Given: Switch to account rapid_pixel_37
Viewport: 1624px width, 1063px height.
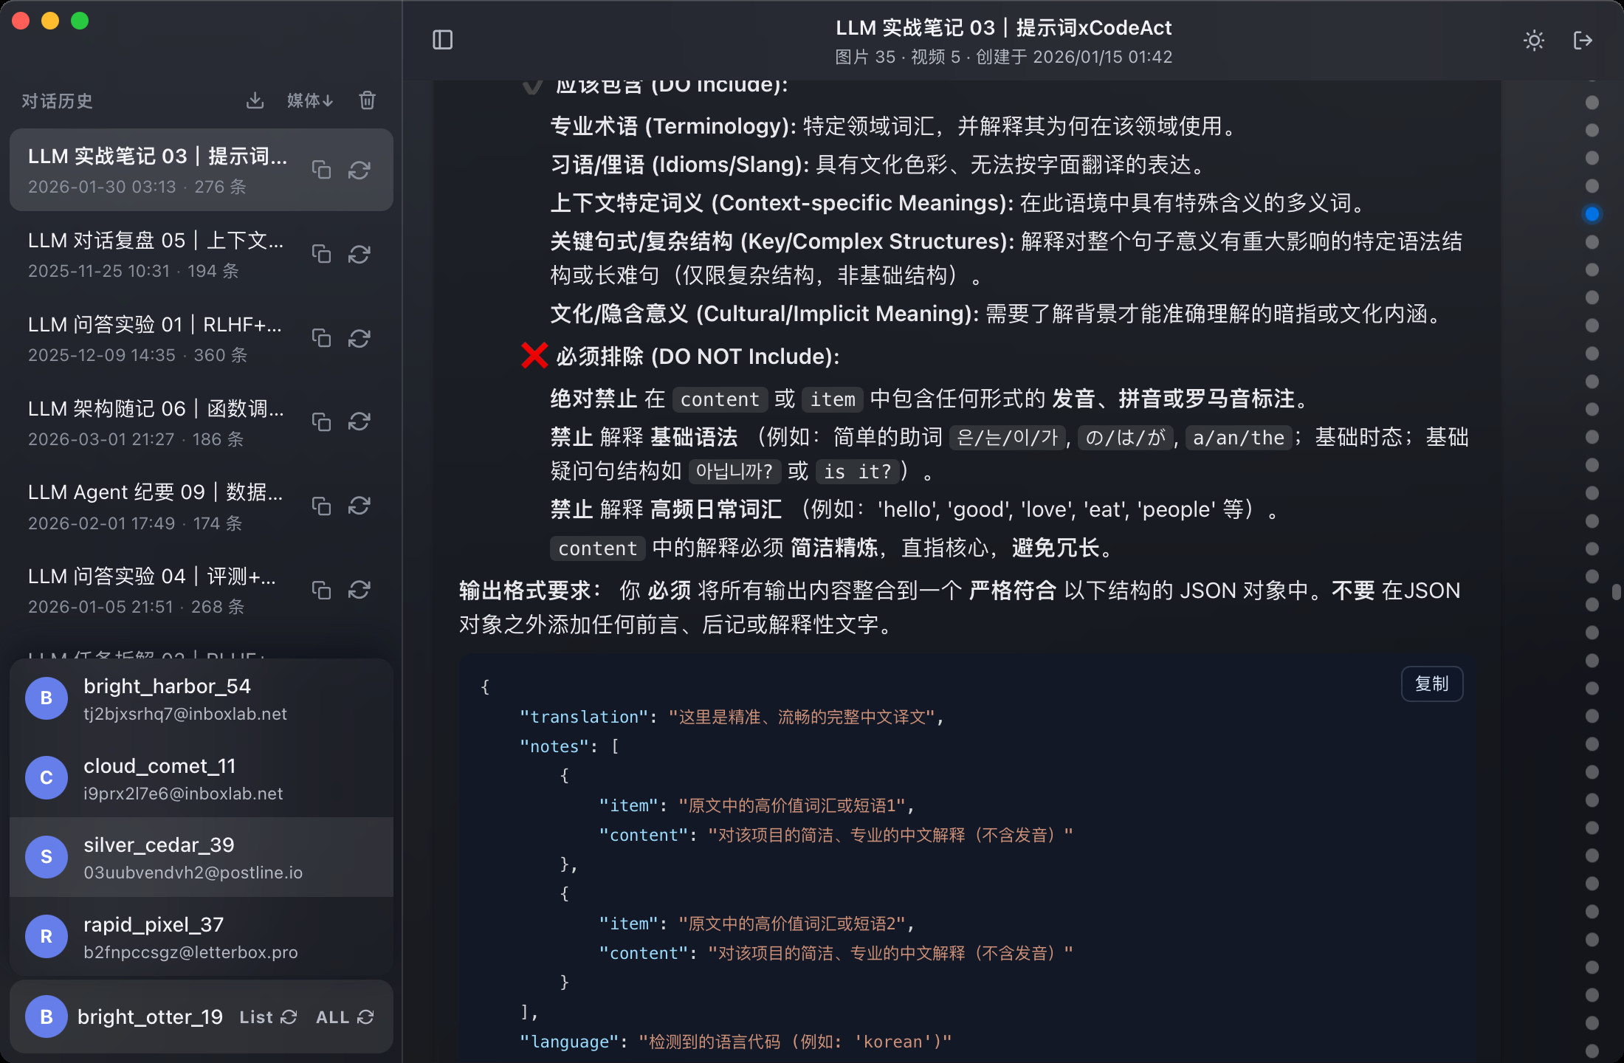Looking at the screenshot, I should click(x=202, y=937).
